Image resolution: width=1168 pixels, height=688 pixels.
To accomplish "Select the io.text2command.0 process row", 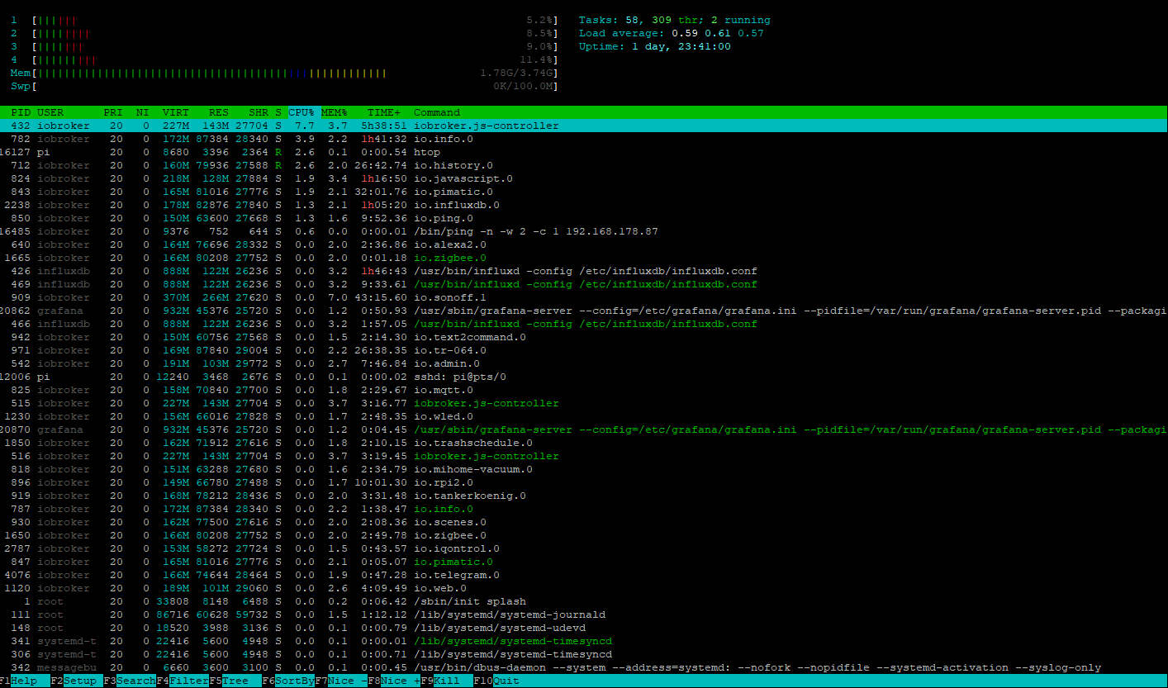I will click(x=584, y=337).
